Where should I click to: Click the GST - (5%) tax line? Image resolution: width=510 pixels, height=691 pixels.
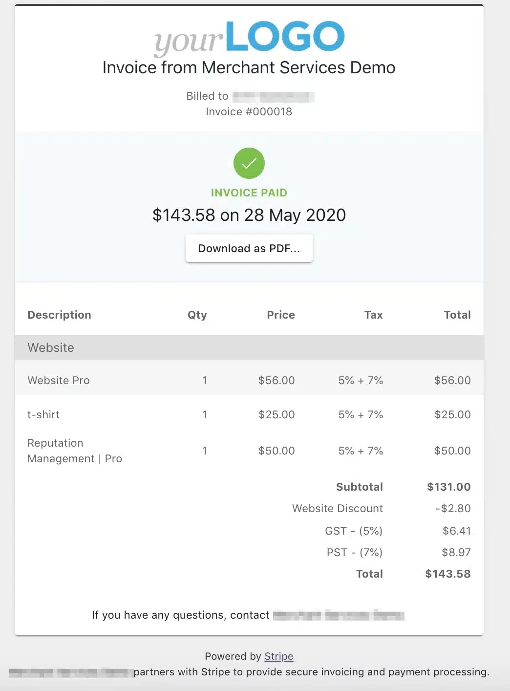[354, 531]
